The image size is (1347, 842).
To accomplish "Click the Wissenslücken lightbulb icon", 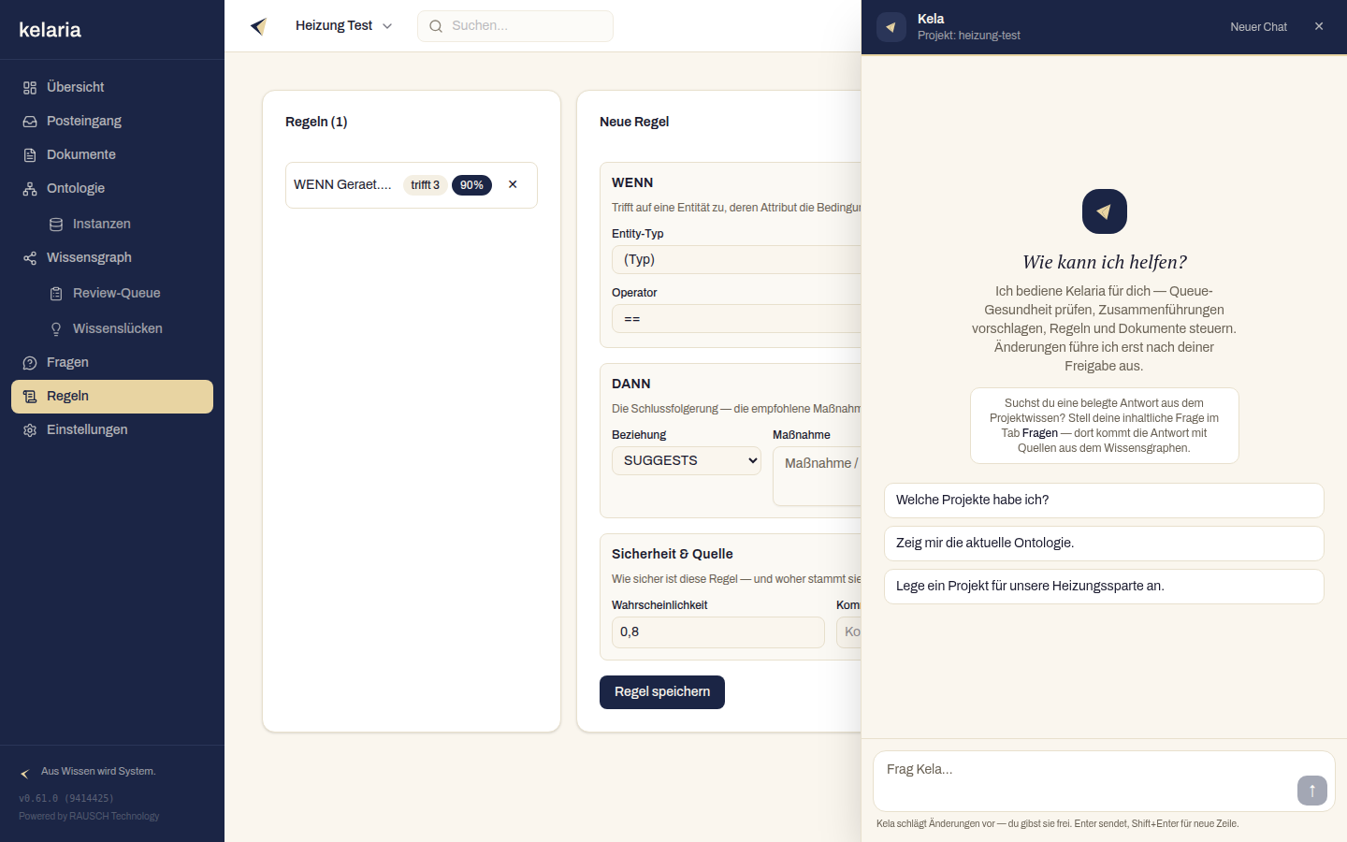I will coord(56,329).
